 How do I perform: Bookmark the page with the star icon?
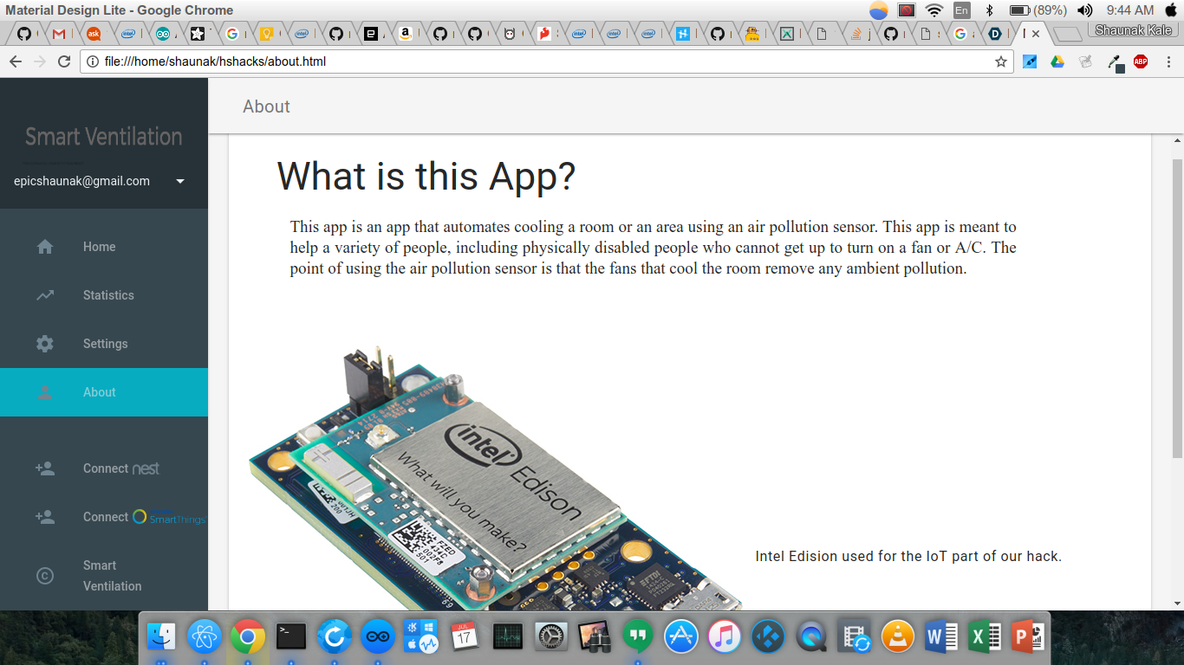click(x=1001, y=61)
